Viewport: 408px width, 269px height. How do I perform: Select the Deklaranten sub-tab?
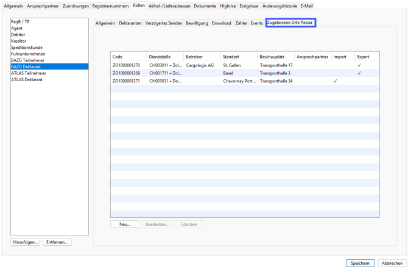pos(130,23)
